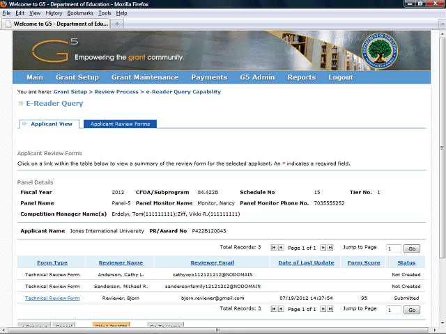The image size is (446, 334).
Task: Click Not Created status in Anderson row
Action: pos(406,275)
